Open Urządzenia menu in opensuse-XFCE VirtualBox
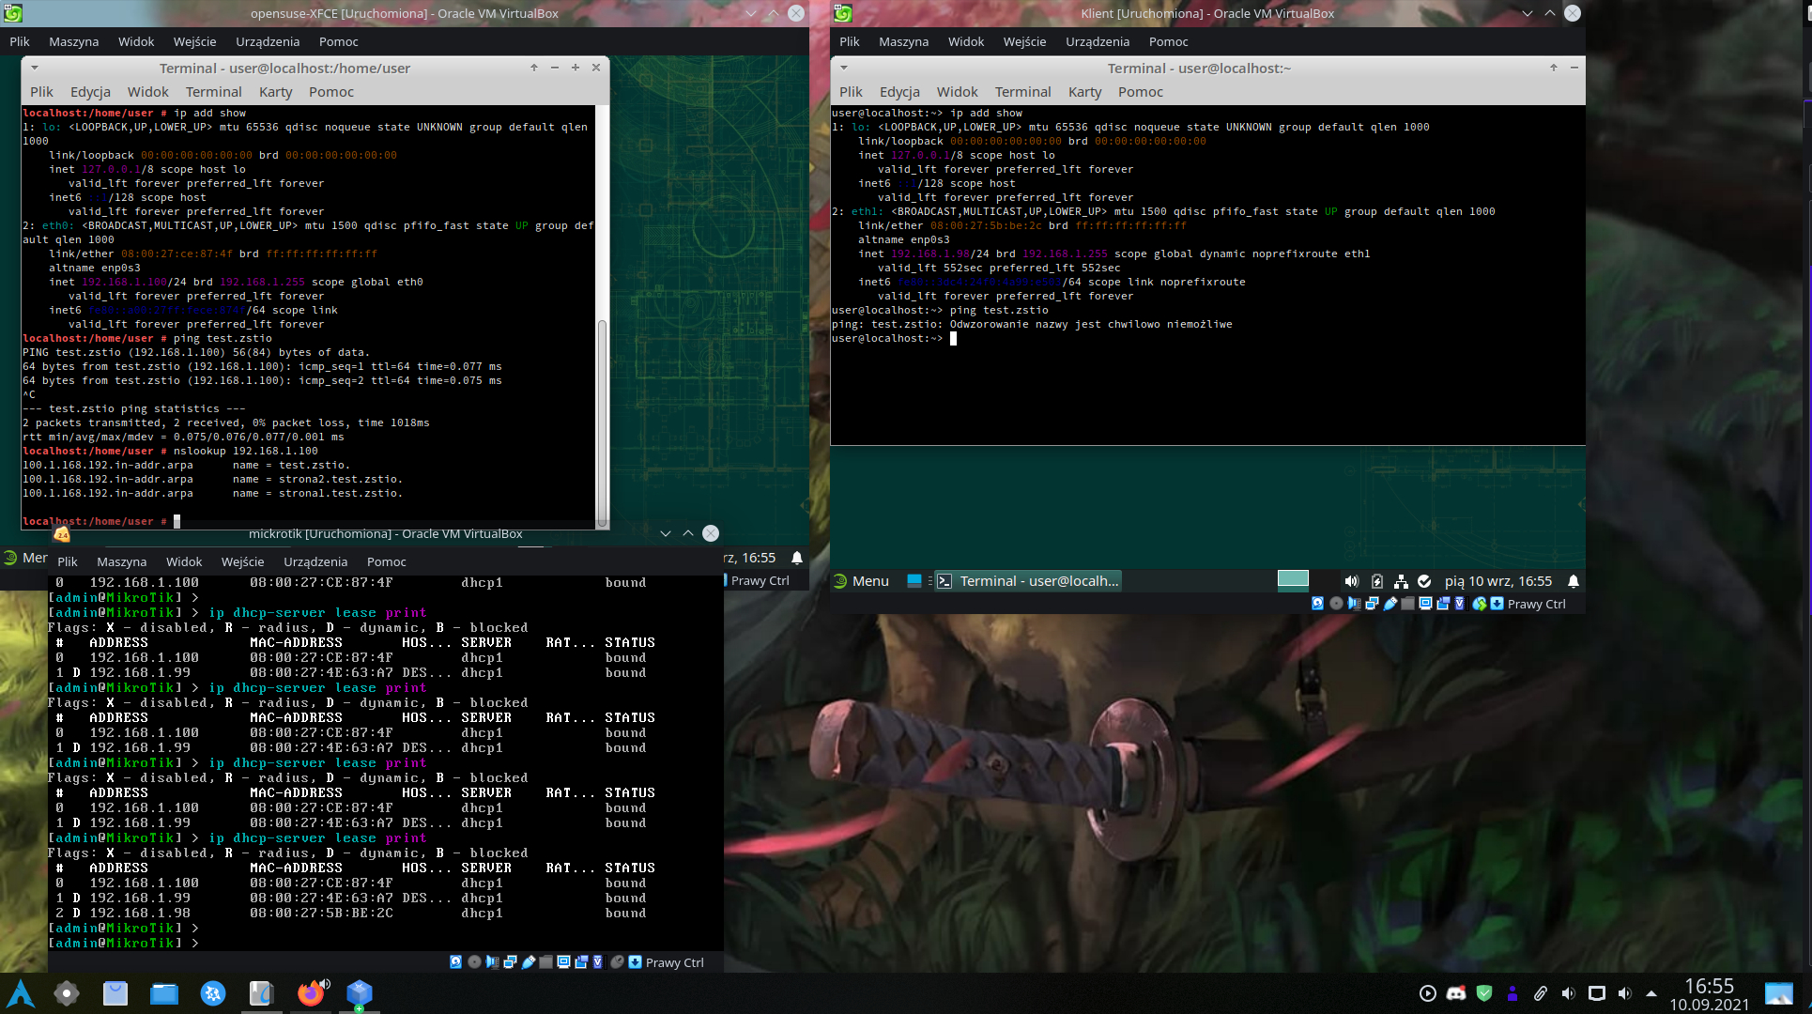 point(267,41)
